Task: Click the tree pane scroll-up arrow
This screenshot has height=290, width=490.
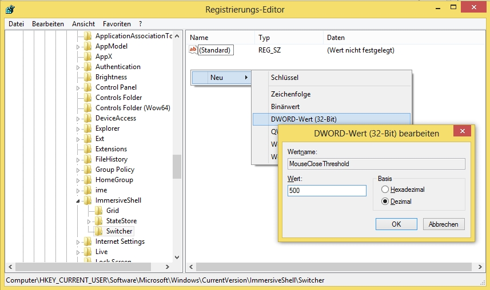Action: 177,36
